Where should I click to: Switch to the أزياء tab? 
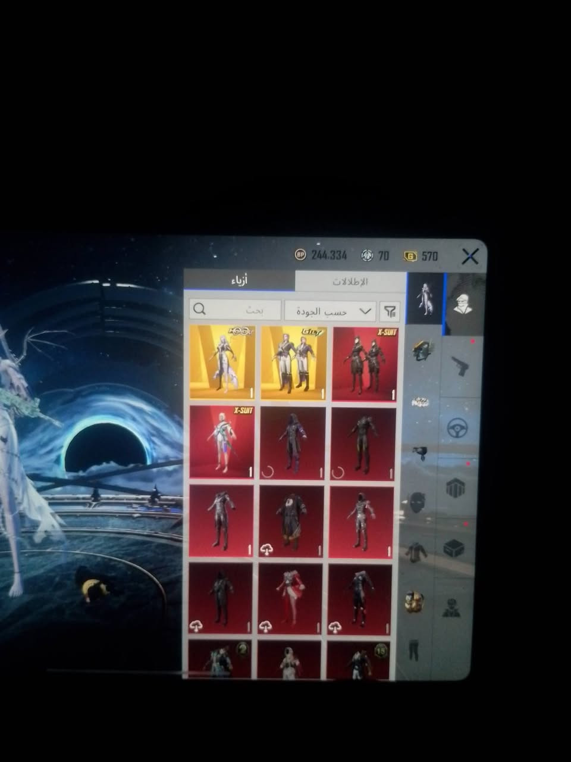coord(240,280)
